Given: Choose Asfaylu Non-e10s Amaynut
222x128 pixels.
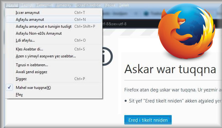Looking at the screenshot, I should pos(54,33).
